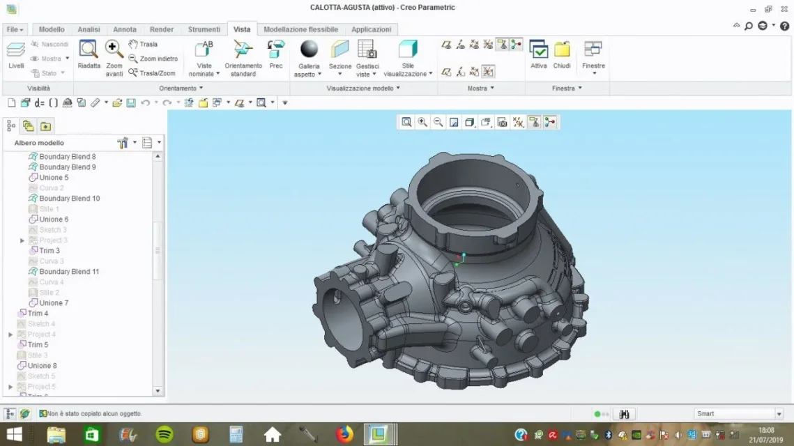Open the File menu

(15, 29)
